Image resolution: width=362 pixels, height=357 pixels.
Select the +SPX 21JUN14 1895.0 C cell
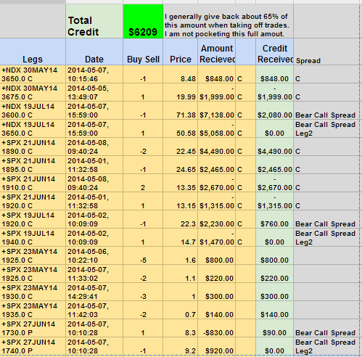click(33, 165)
